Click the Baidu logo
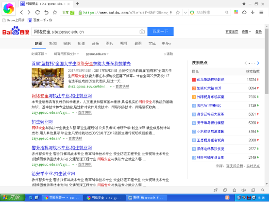This screenshot has height=202, width=269. [16, 31]
